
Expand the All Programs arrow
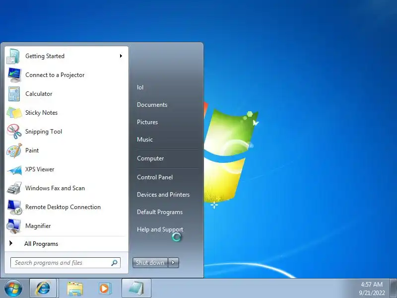click(11, 243)
